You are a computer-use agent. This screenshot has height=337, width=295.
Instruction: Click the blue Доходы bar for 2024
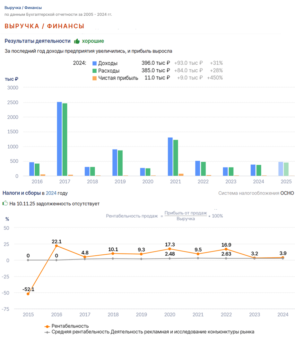[x=253, y=170]
